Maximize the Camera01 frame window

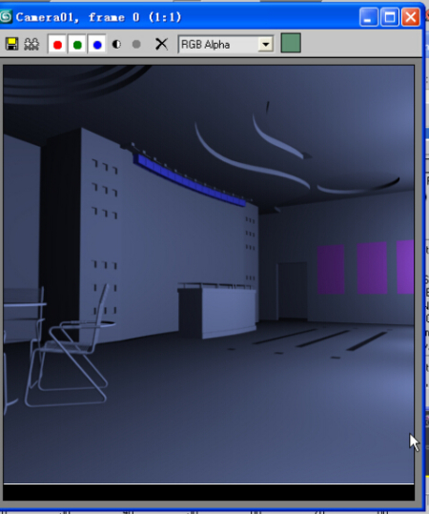point(390,17)
